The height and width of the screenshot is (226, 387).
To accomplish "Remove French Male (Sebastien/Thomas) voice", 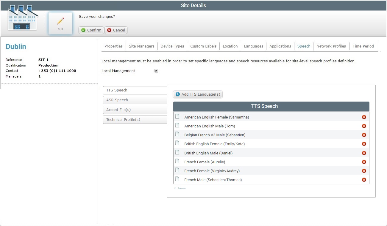I will click(363, 180).
